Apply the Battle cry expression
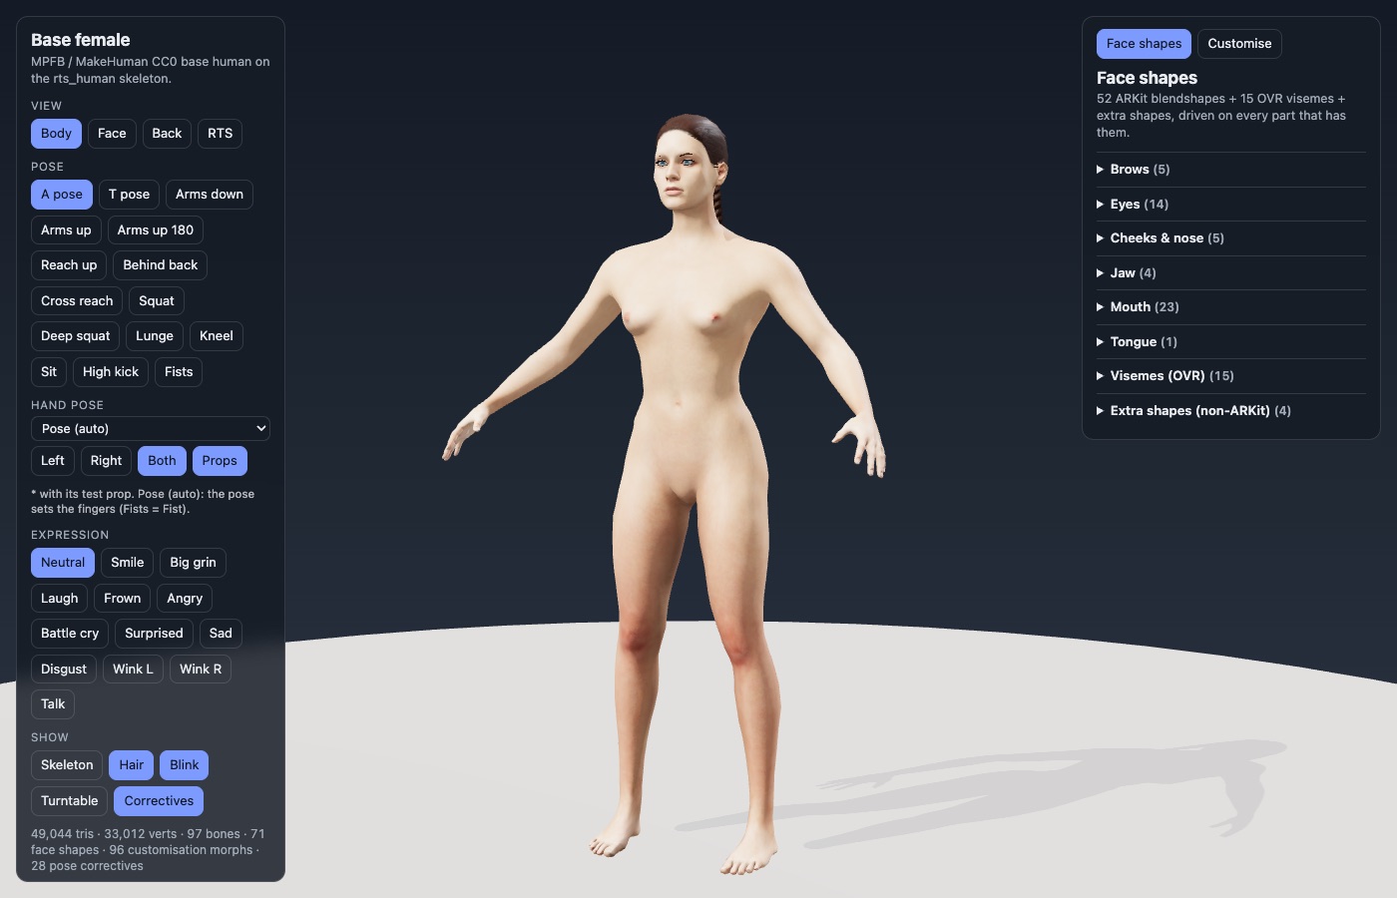This screenshot has width=1397, height=898. click(x=70, y=634)
